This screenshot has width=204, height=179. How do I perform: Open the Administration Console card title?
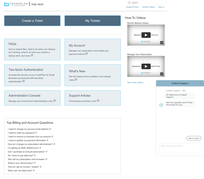coord(24,96)
